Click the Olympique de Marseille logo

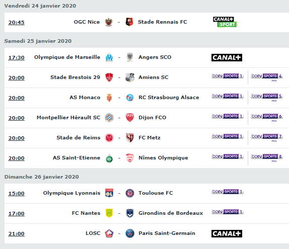coord(109,57)
